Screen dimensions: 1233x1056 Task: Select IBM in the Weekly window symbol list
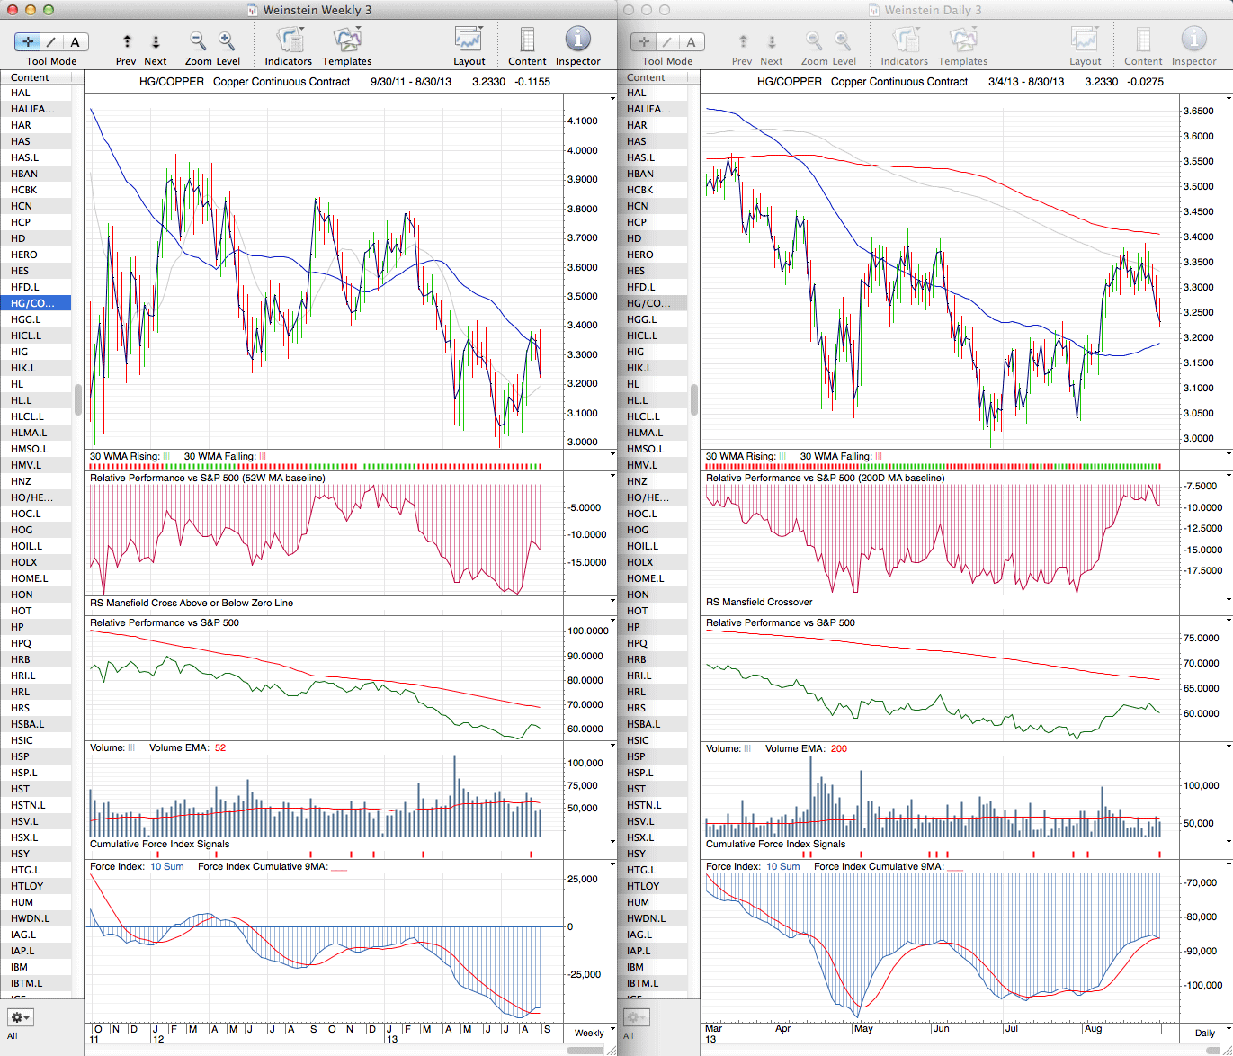click(x=20, y=967)
